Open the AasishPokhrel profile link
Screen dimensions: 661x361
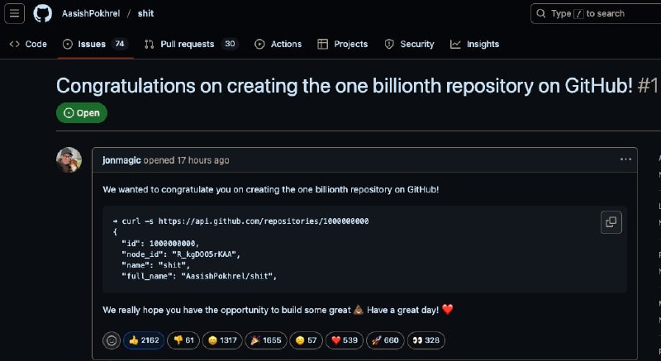91,13
